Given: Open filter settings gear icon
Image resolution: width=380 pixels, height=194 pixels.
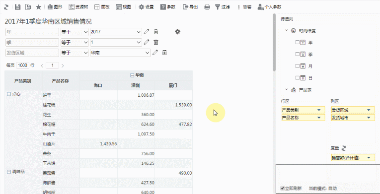Looking at the screenshot, I should pyautogui.click(x=178, y=32).
